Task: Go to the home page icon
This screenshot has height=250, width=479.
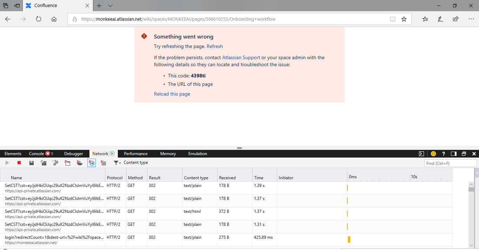Action: pyautogui.click(x=54, y=19)
